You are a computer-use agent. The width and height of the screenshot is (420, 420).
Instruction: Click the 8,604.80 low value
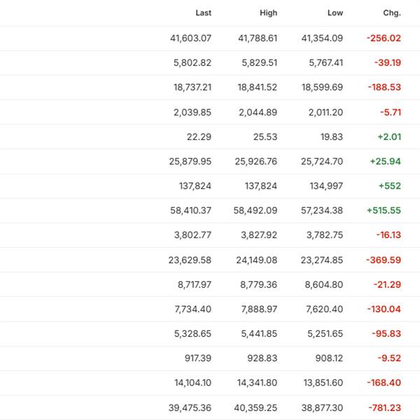[324, 284]
